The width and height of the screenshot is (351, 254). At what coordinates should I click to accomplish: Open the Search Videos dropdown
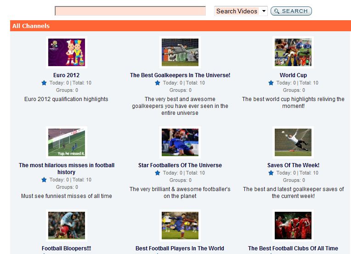241,11
